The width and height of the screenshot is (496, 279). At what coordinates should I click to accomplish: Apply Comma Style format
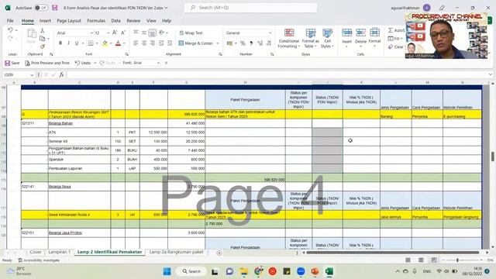coord(251,43)
